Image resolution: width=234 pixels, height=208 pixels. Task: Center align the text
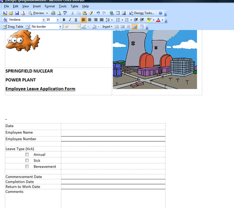coord(90,20)
